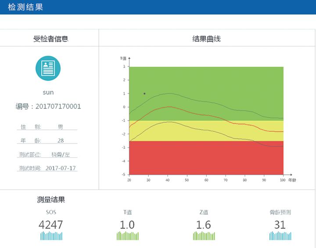
Task: Click the T值 green bar graph icon
Action: (x=128, y=236)
